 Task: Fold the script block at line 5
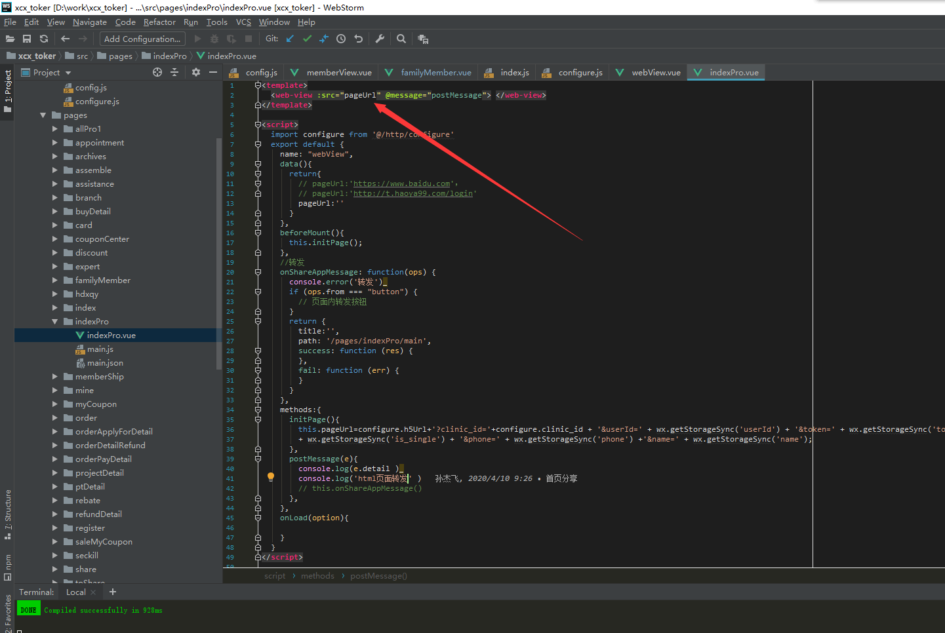pyautogui.click(x=258, y=125)
